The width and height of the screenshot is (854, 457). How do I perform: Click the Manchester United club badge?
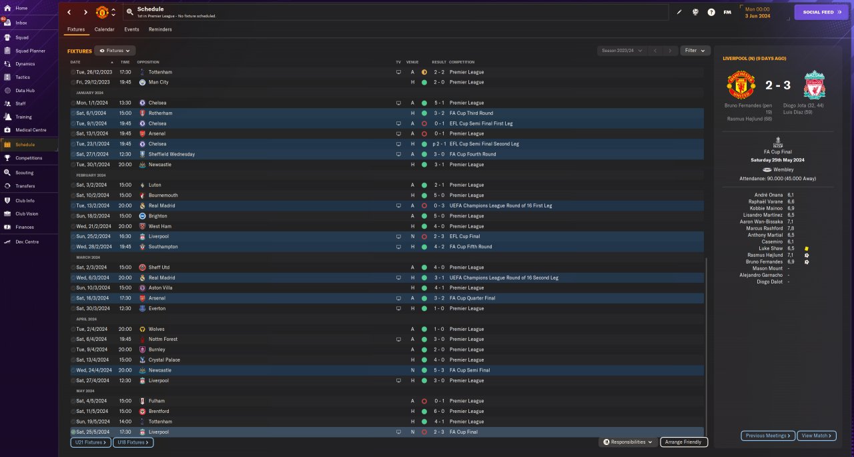pos(102,12)
